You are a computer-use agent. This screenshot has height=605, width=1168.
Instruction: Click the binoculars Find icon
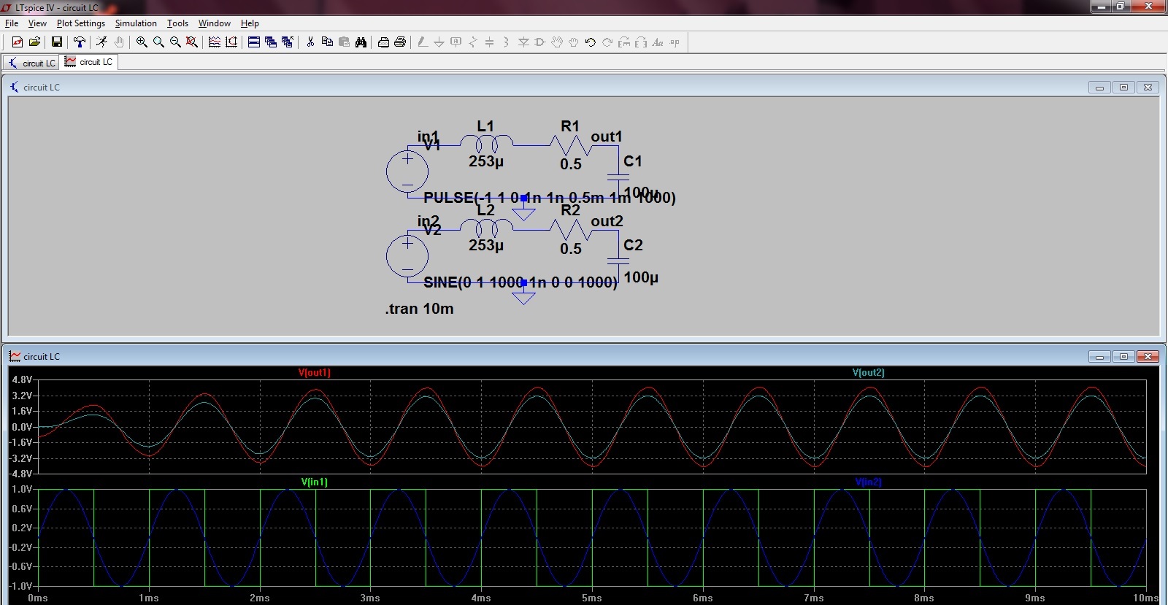[x=361, y=42]
